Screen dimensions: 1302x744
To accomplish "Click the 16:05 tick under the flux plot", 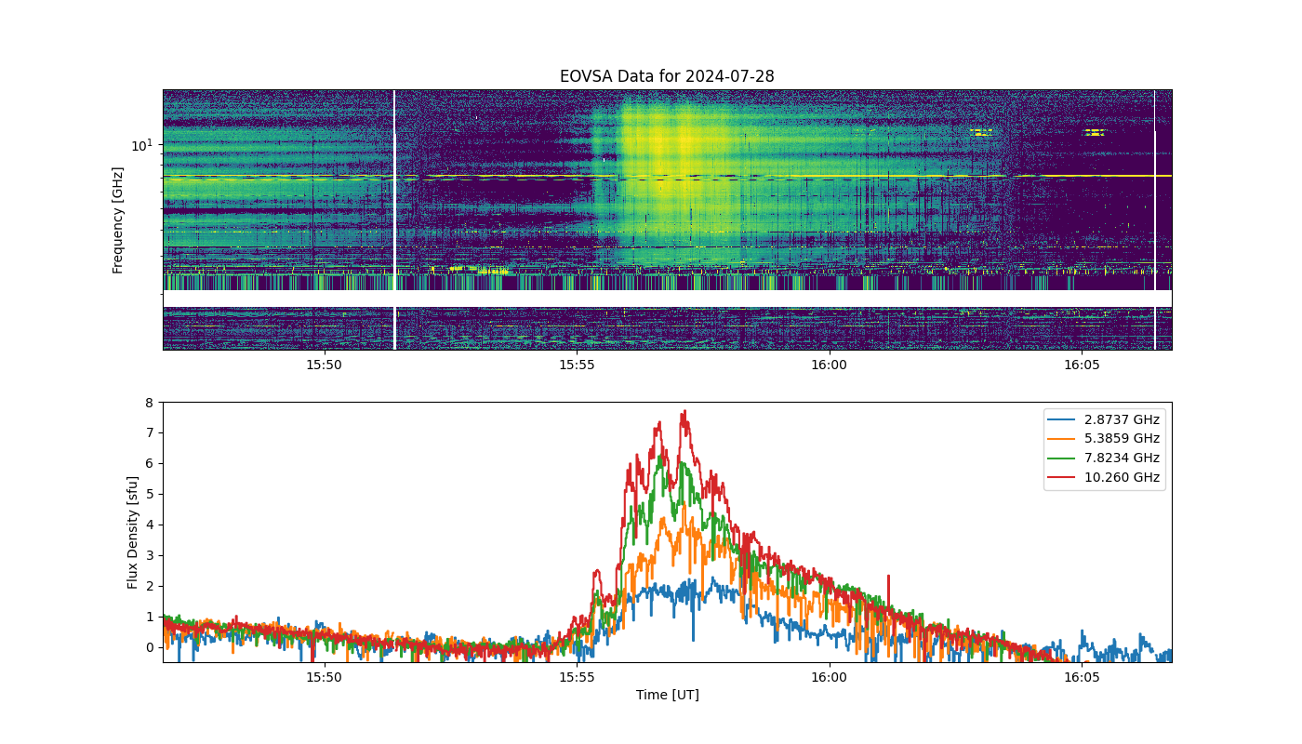I will point(1082,677).
